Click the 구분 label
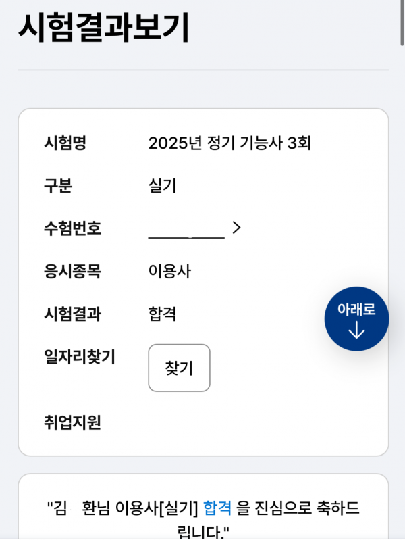Screen dimensions: 405x540 (x=58, y=186)
